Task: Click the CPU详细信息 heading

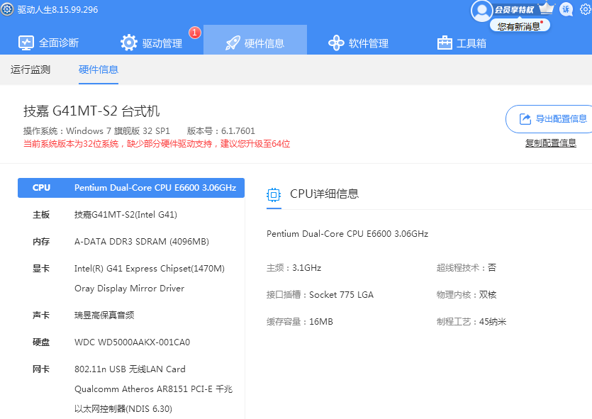Action: coord(324,194)
